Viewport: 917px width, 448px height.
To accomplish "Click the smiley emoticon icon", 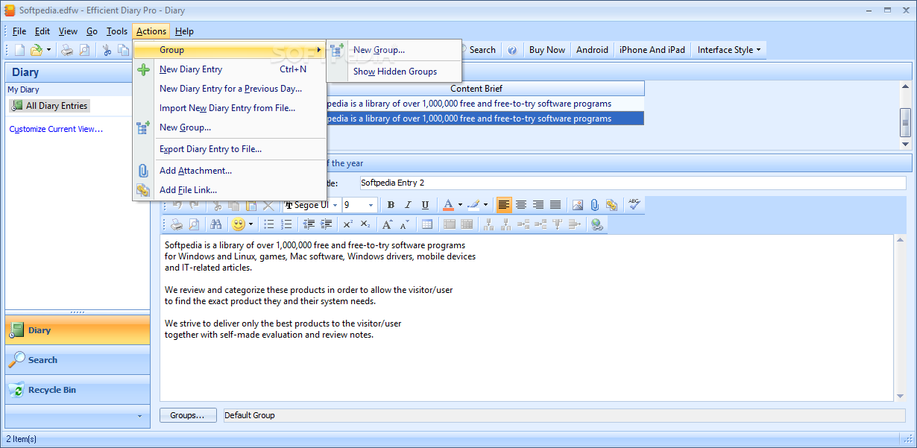I will click(x=239, y=224).
